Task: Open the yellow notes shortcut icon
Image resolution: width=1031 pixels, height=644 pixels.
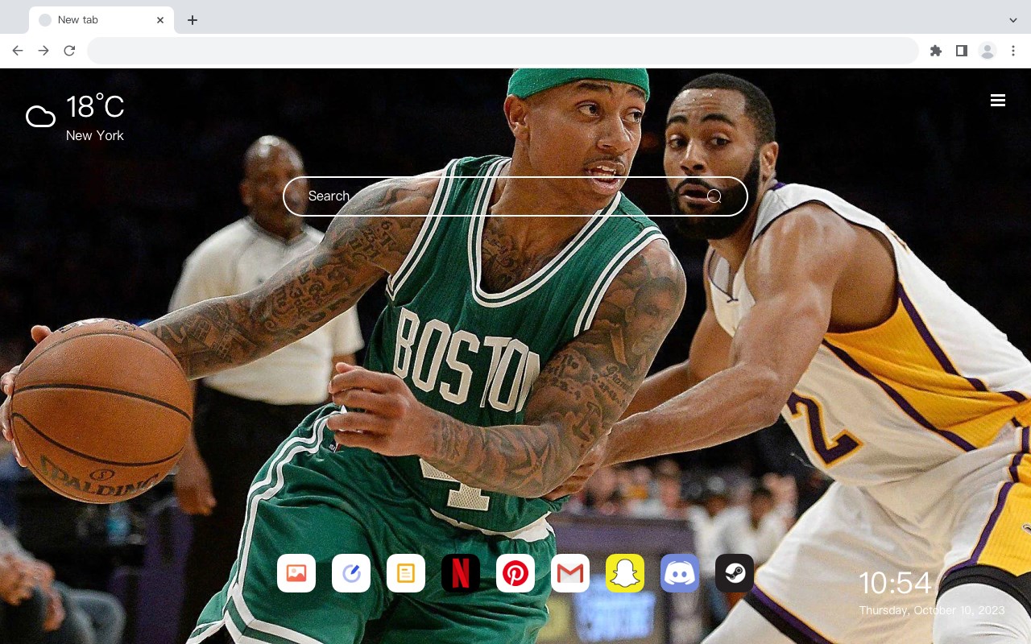Action: [x=406, y=573]
